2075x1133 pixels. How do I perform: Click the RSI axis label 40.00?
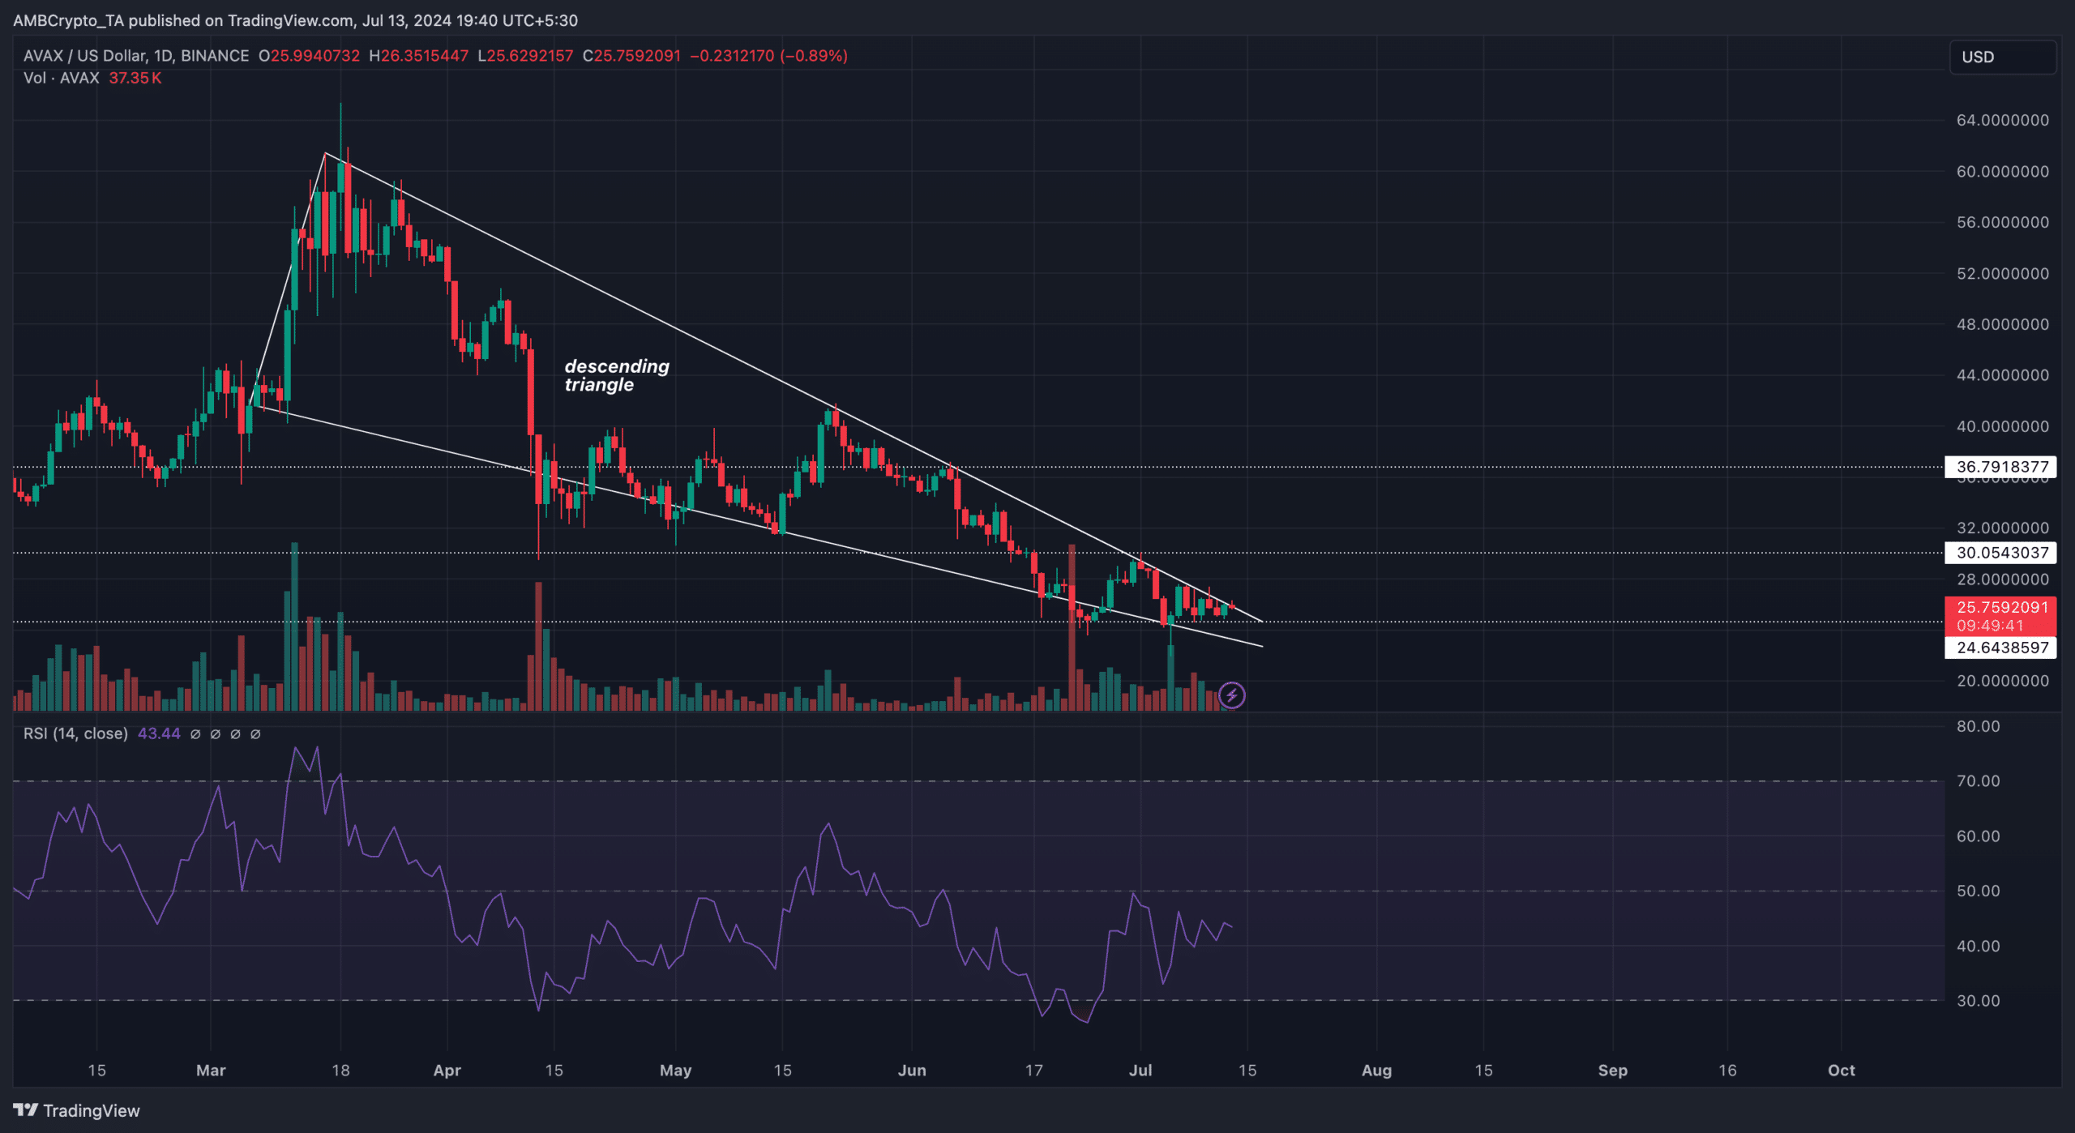coord(1978,946)
